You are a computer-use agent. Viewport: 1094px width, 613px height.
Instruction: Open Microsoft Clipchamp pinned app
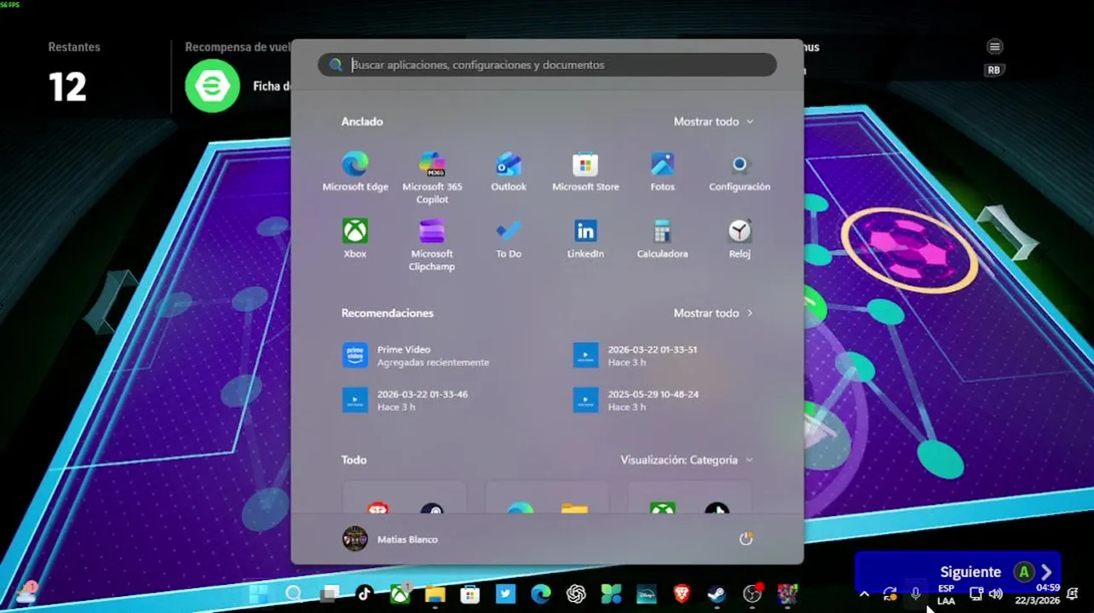(x=432, y=245)
